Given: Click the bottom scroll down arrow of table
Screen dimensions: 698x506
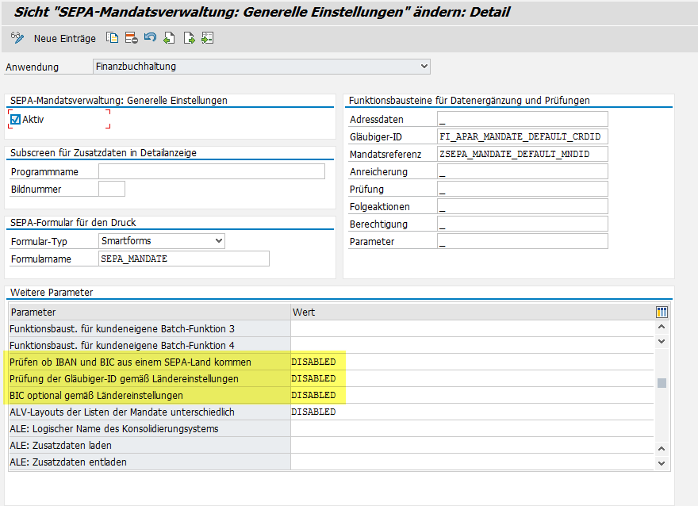Looking at the screenshot, I should (x=662, y=462).
